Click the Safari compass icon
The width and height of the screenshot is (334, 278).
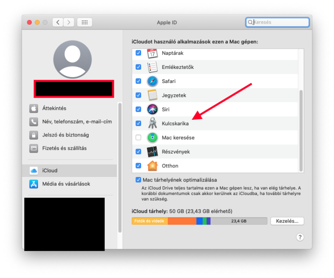coord(152,81)
